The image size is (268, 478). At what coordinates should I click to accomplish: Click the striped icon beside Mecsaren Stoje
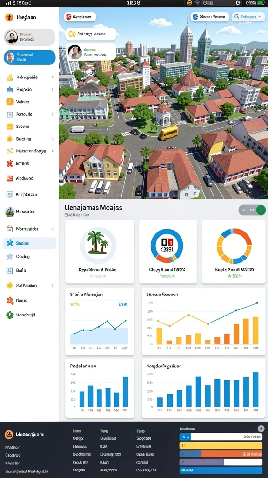10,151
